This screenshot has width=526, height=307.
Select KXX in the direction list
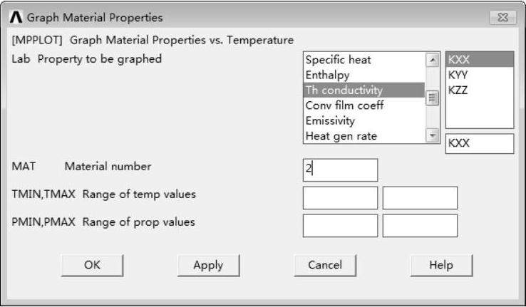pyautogui.click(x=459, y=61)
